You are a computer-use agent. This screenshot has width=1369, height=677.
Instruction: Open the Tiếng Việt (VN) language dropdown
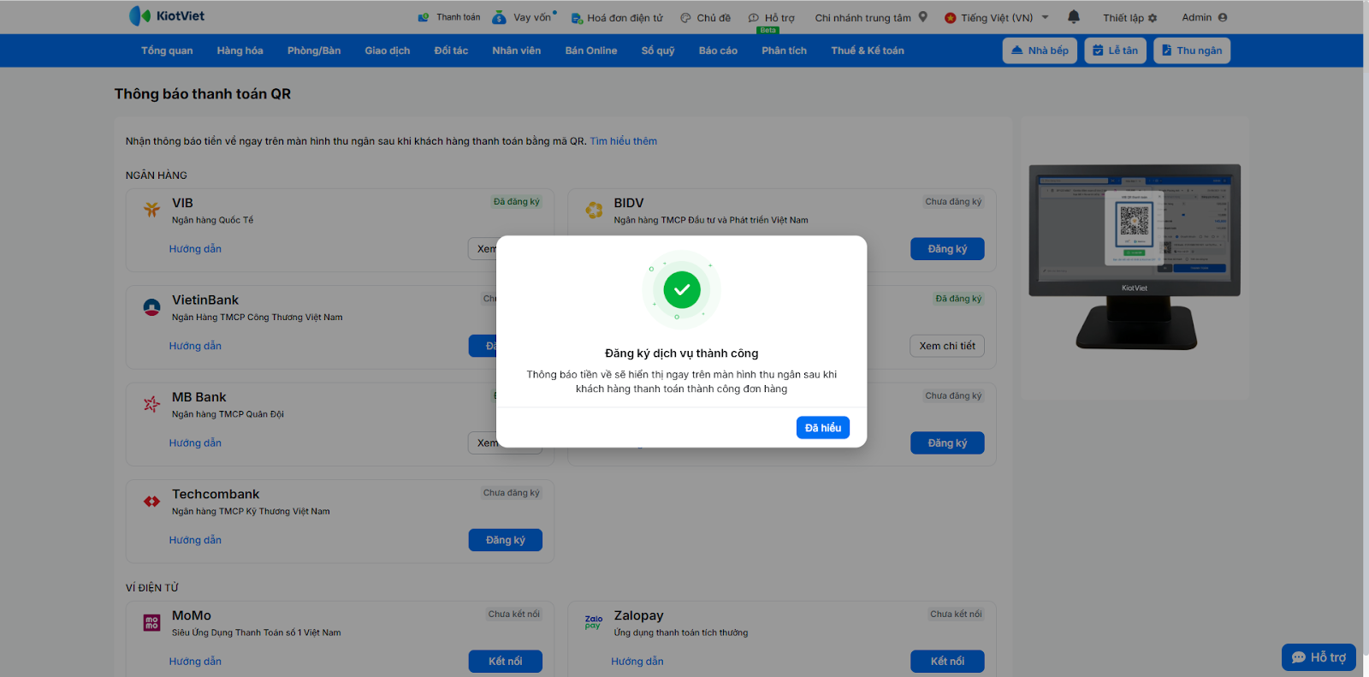[997, 17]
